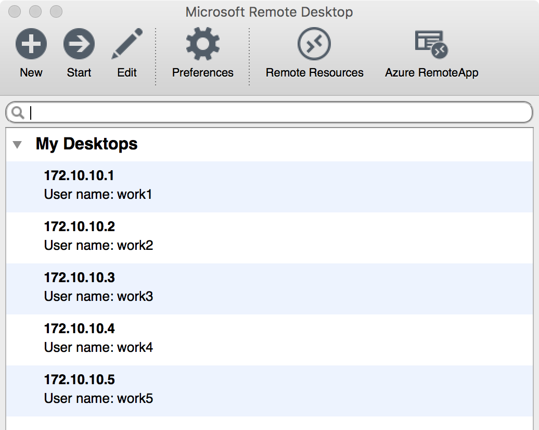Open the Remote Resources icon
Viewport: 539px width, 430px height.
(x=314, y=44)
